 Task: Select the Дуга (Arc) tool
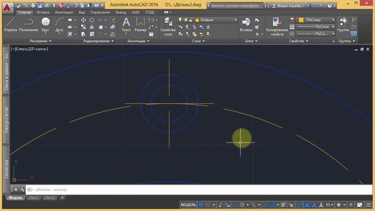point(59,25)
